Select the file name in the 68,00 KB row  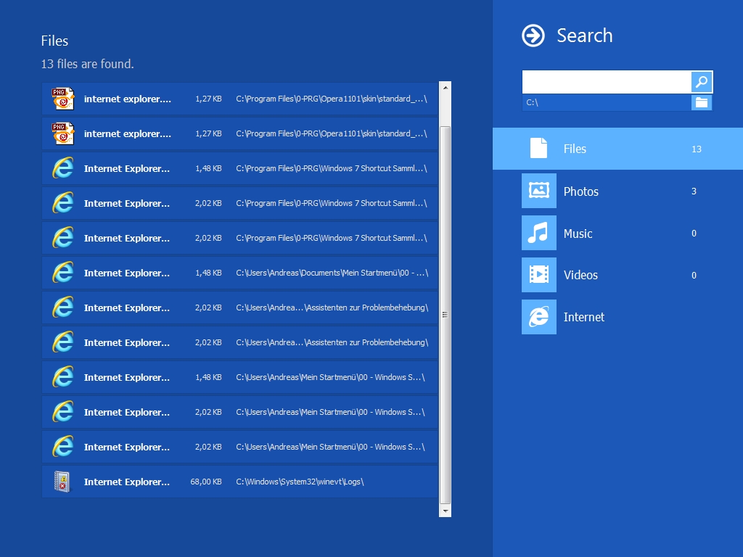[126, 482]
